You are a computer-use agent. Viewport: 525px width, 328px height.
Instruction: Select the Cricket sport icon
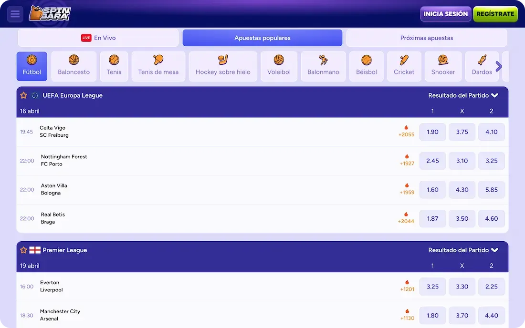click(x=404, y=66)
